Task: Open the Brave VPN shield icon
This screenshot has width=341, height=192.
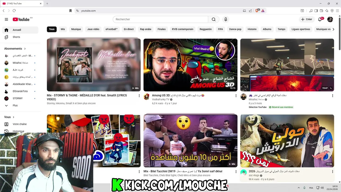Action: point(332,11)
